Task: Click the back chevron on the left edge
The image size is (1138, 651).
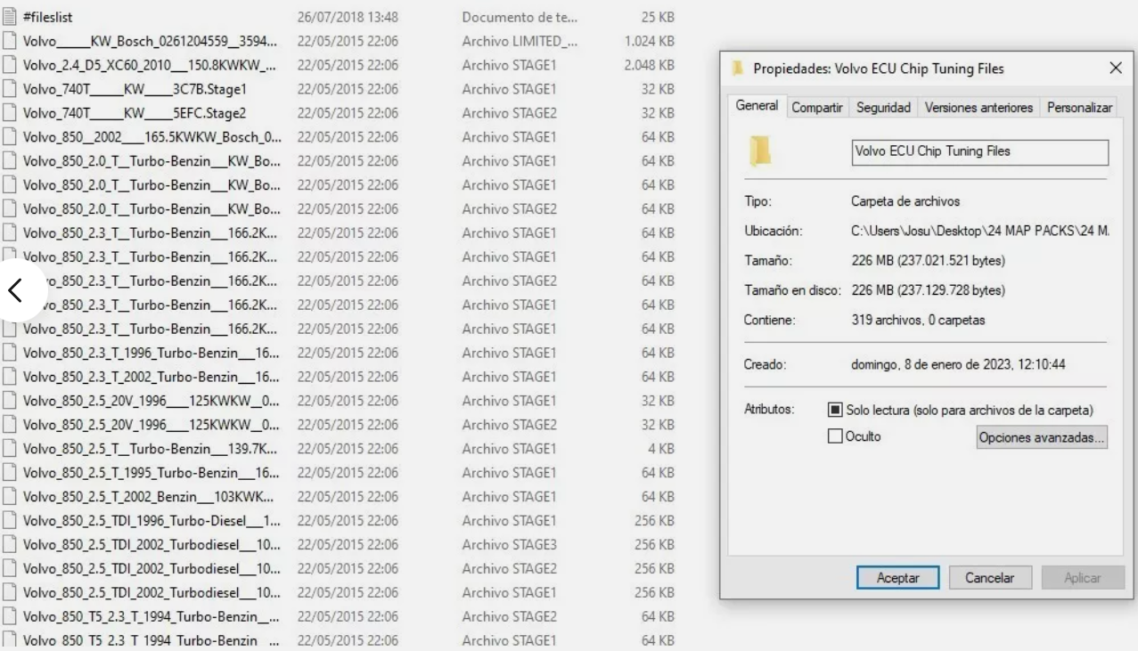Action: [x=16, y=291]
